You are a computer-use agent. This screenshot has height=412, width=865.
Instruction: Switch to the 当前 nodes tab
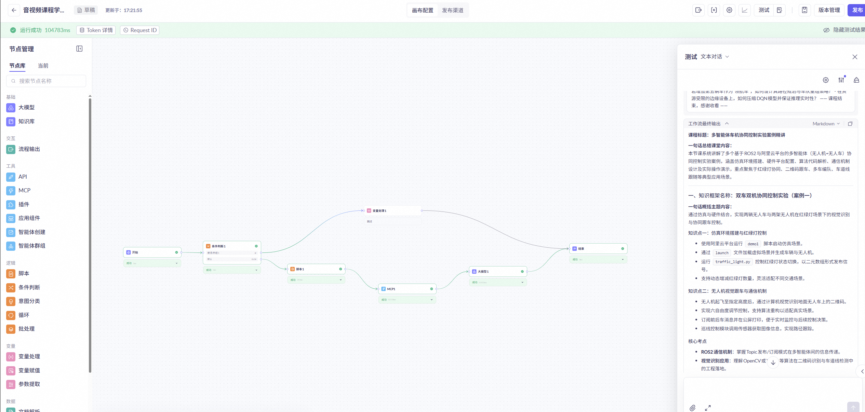(x=43, y=66)
